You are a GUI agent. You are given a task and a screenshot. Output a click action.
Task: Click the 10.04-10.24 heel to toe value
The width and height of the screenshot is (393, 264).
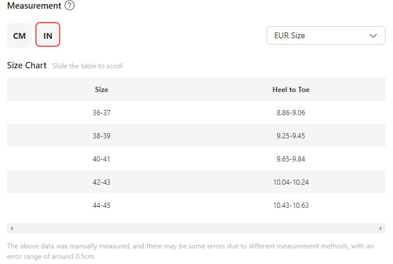coord(290,182)
